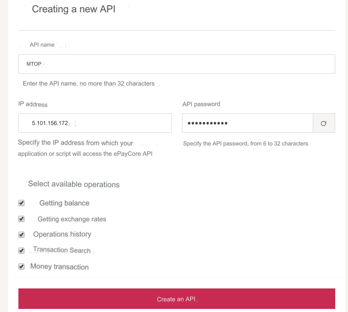This screenshot has width=348, height=312.
Task: Select the API password input field
Action: [247, 123]
